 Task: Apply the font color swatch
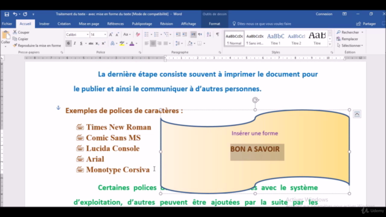click(x=132, y=43)
